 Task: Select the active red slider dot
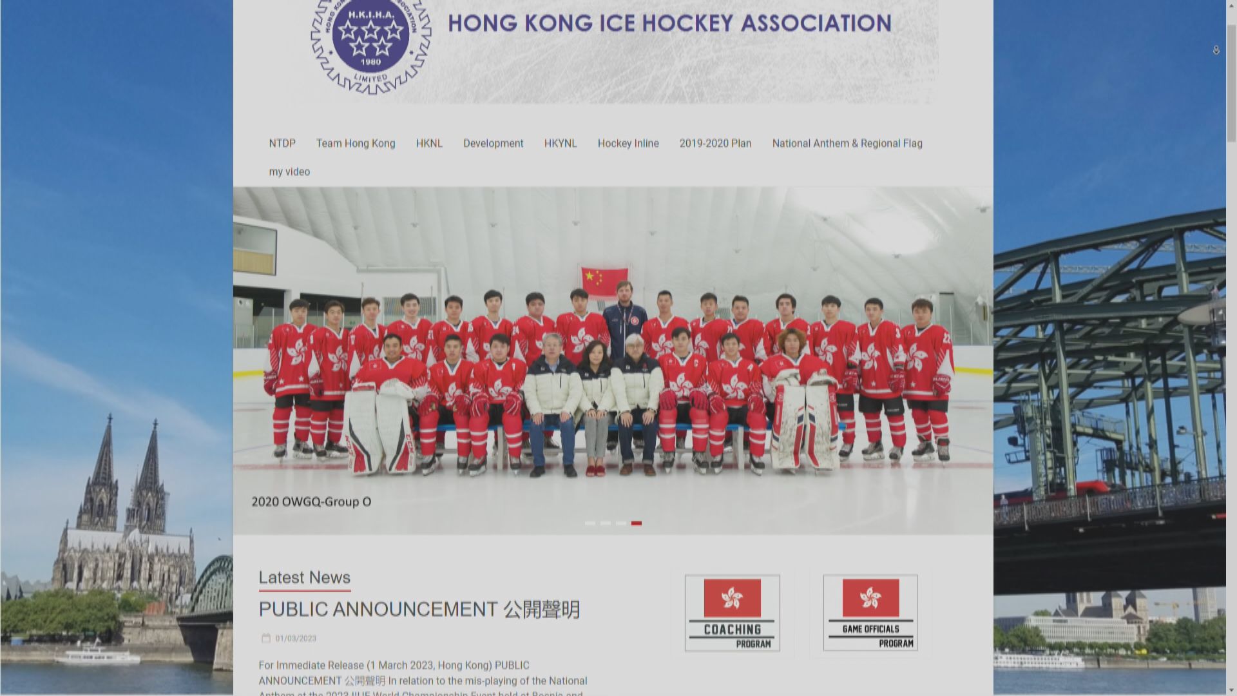637,523
